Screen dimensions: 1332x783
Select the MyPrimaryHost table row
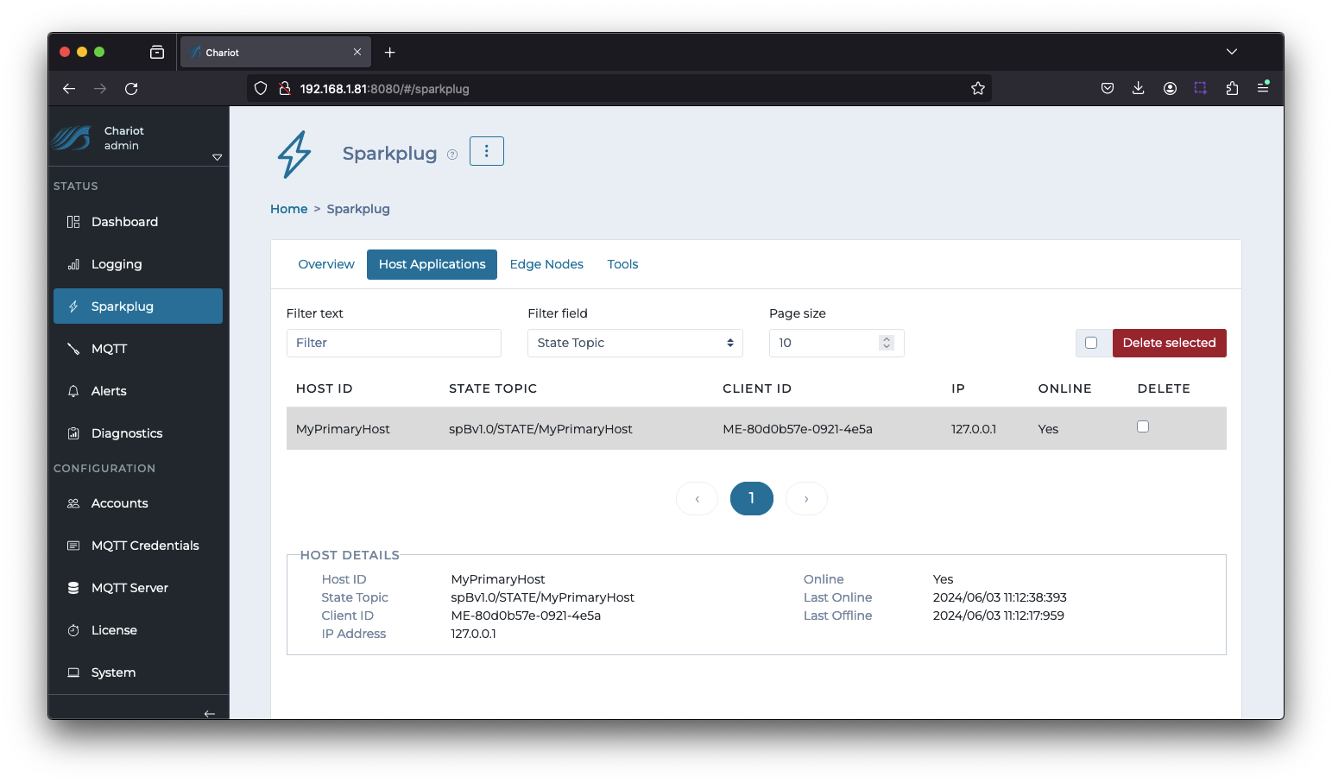click(x=756, y=428)
